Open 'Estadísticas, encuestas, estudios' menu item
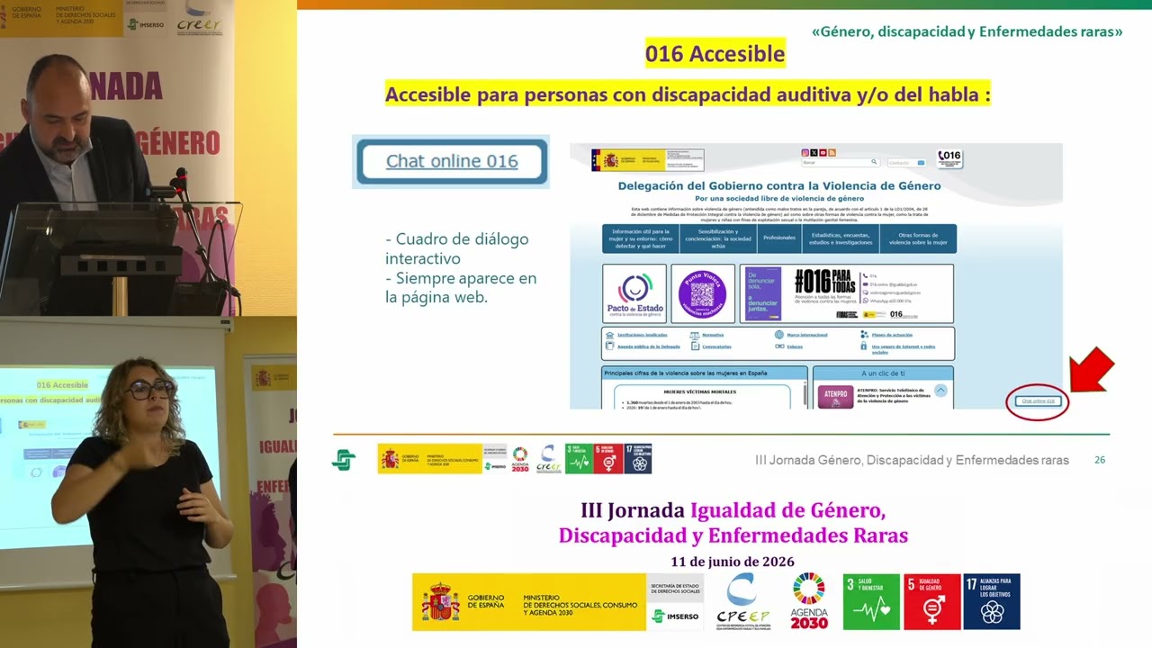1152x648 pixels. tap(841, 238)
